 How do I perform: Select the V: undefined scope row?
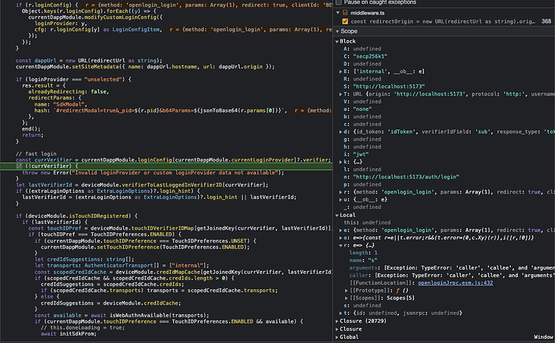[x=363, y=102]
